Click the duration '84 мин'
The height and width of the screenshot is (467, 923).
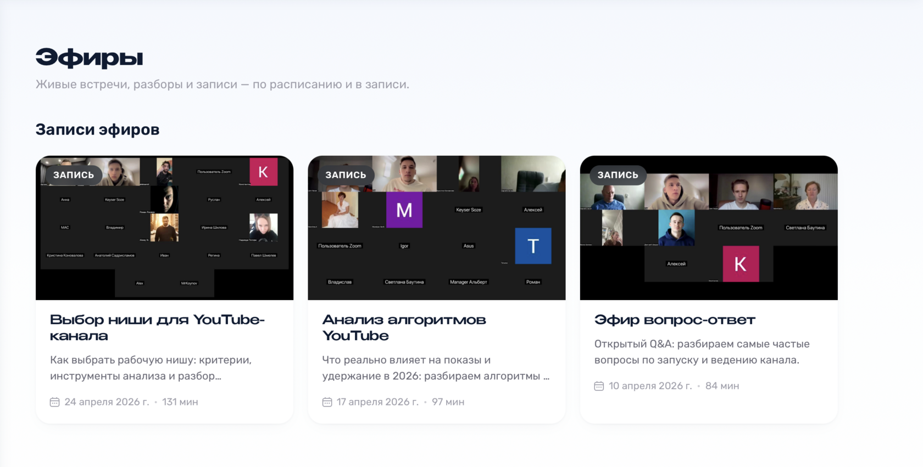722,386
